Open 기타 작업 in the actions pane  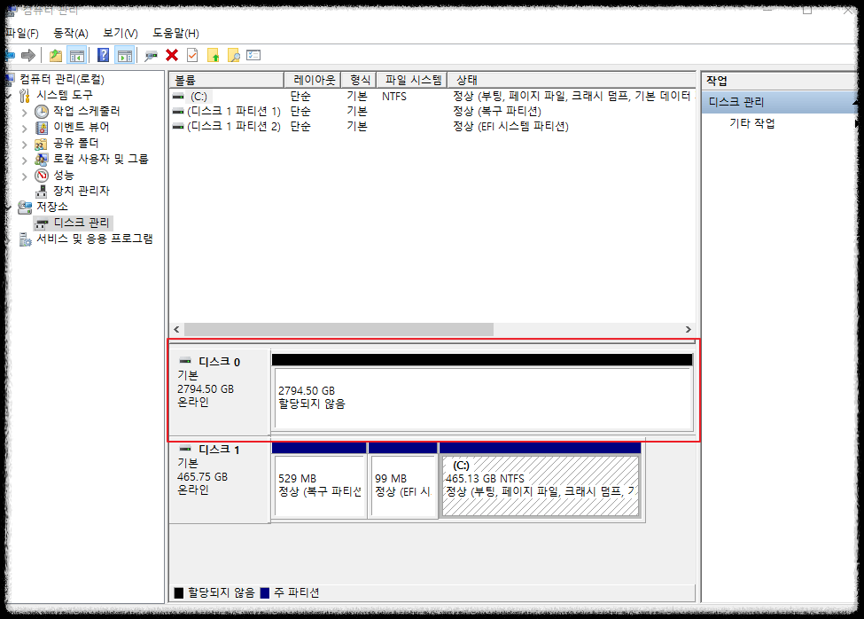[752, 123]
